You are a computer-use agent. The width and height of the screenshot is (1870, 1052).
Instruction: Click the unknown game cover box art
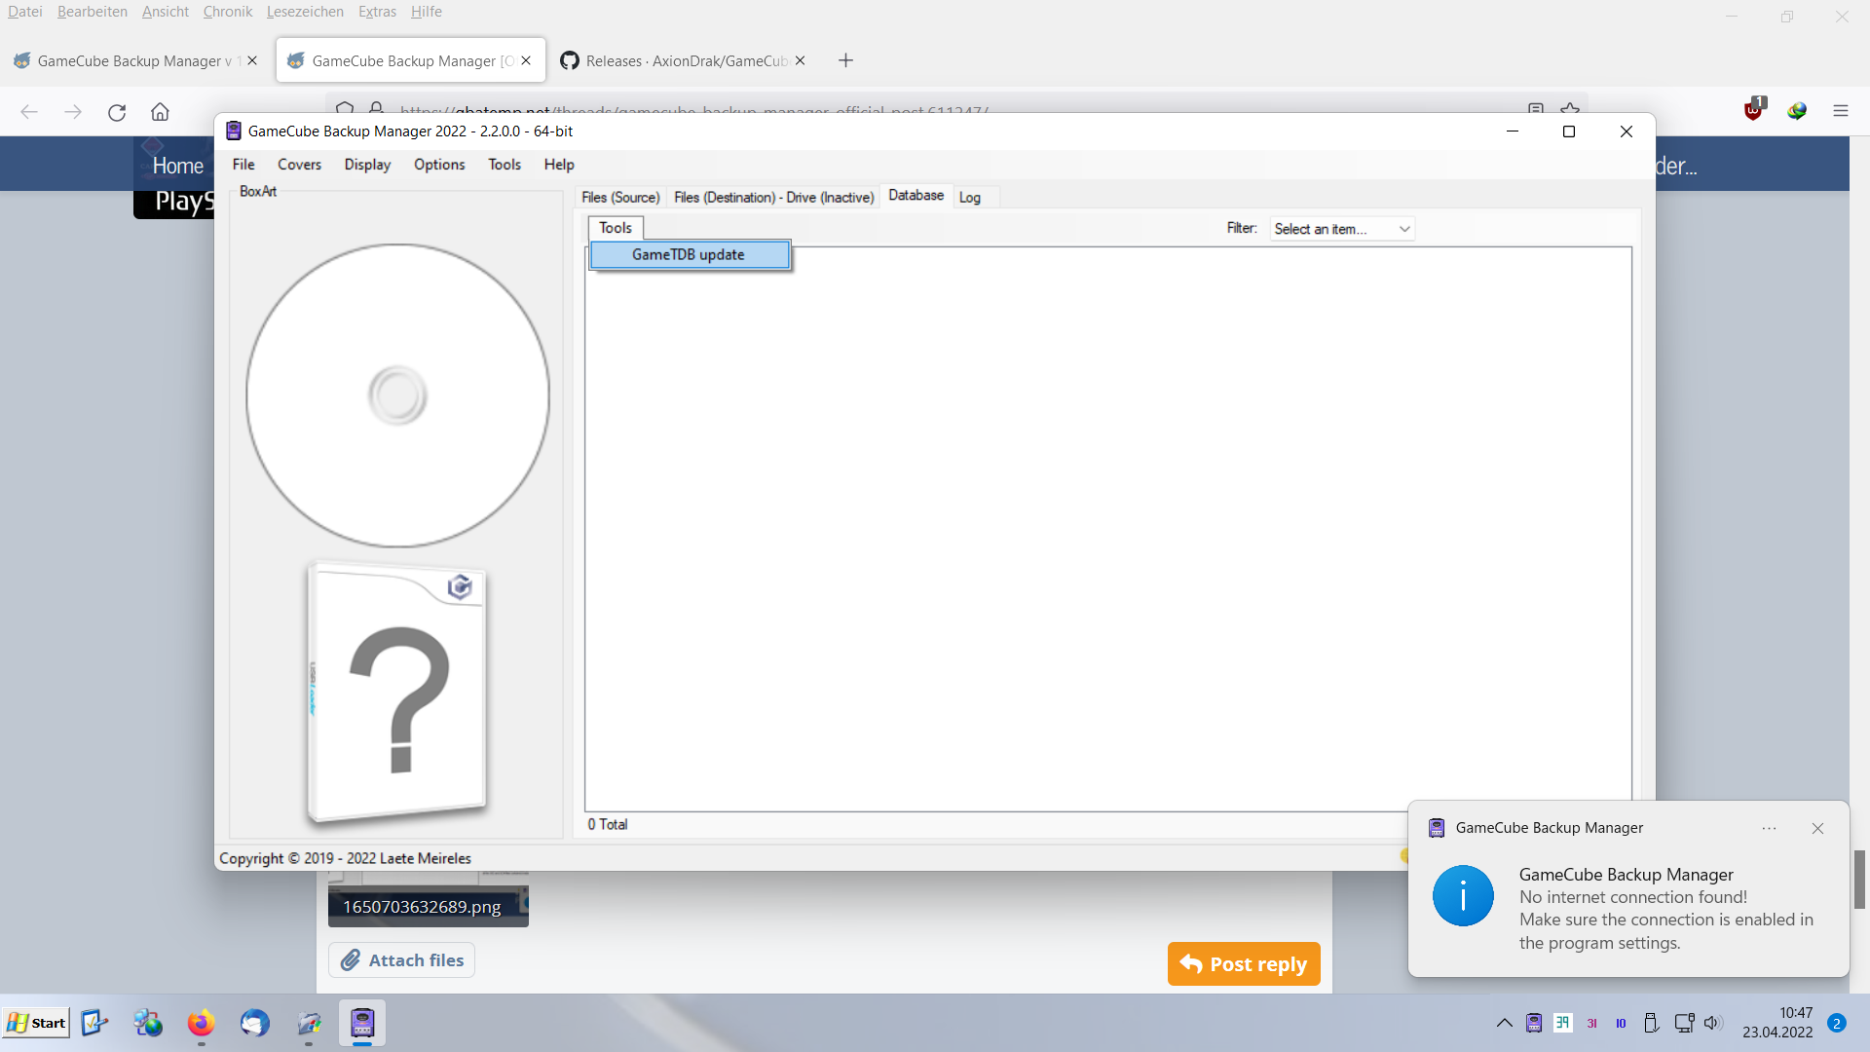click(396, 693)
